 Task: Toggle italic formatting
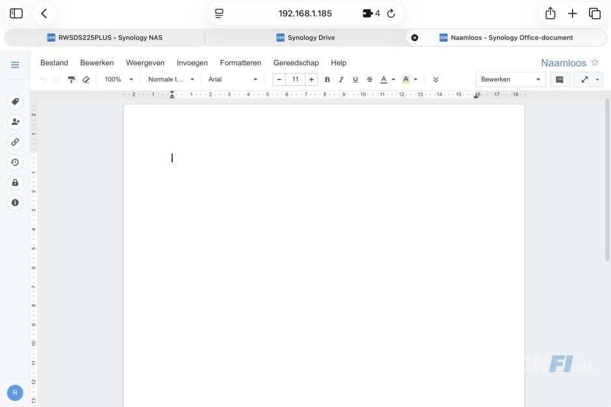pyautogui.click(x=341, y=79)
